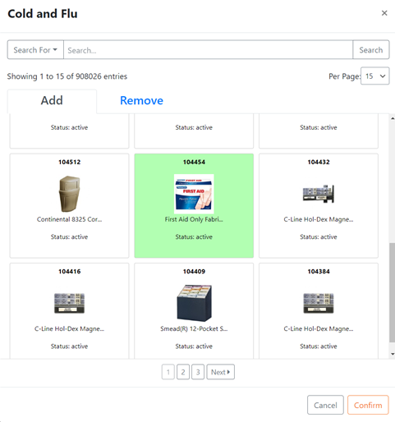Click the C-Line Hol-Dex image in card 104416
The image size is (395, 422).
point(69,303)
